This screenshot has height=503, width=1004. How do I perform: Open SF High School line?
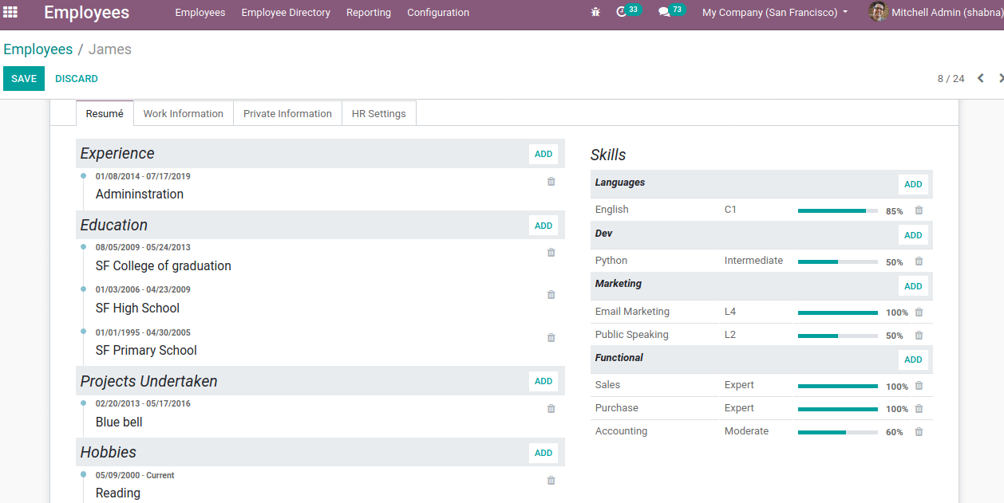pos(137,308)
